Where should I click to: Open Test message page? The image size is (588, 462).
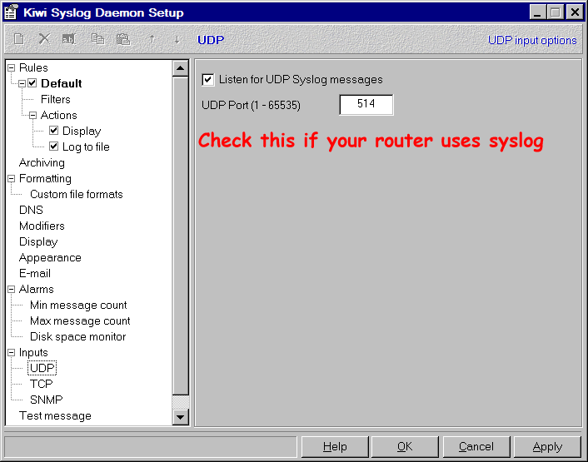pyautogui.click(x=55, y=415)
